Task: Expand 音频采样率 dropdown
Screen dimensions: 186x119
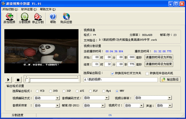Action: pos(58,105)
